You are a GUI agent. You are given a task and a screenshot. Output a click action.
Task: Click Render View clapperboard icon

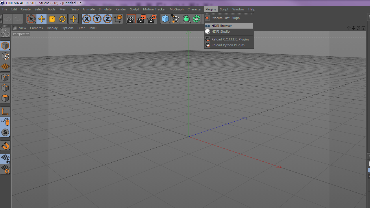(x=131, y=19)
